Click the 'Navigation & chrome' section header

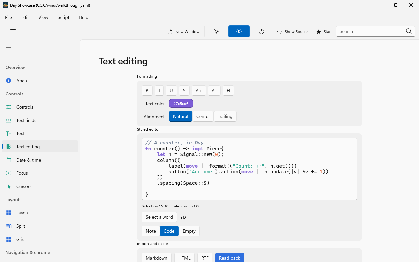click(x=28, y=252)
